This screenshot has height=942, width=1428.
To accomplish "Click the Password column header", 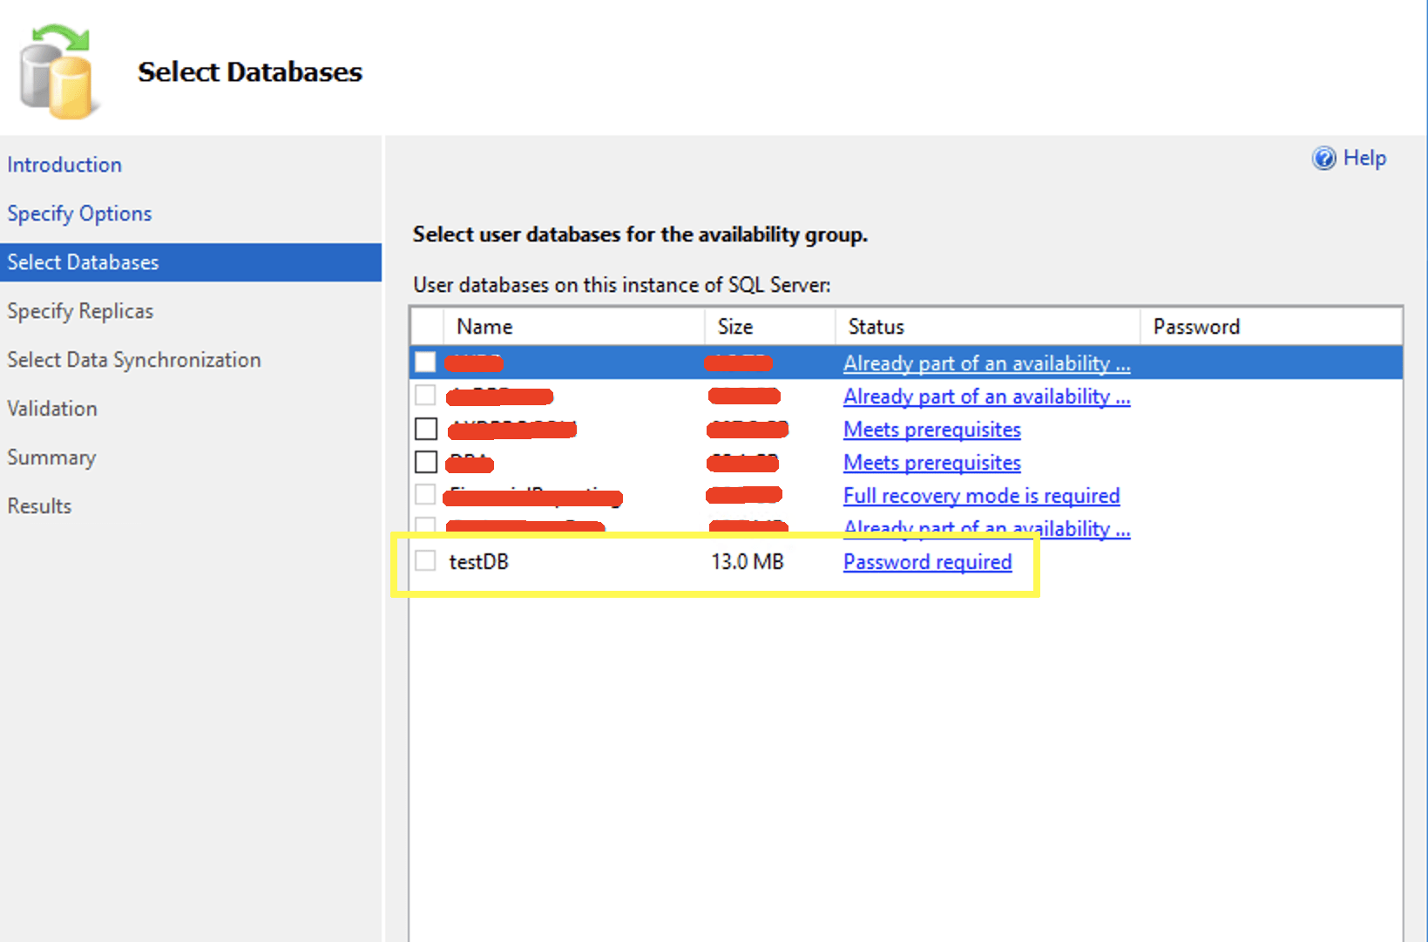I will pyautogui.click(x=1195, y=327).
